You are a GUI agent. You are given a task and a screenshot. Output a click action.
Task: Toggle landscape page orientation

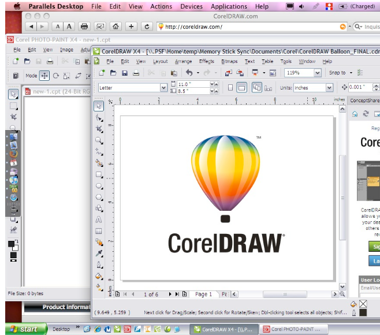tap(241, 87)
